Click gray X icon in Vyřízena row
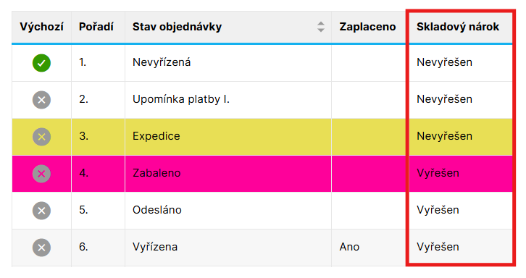Image resolution: width=526 pixels, height=278 pixels. tap(41, 248)
